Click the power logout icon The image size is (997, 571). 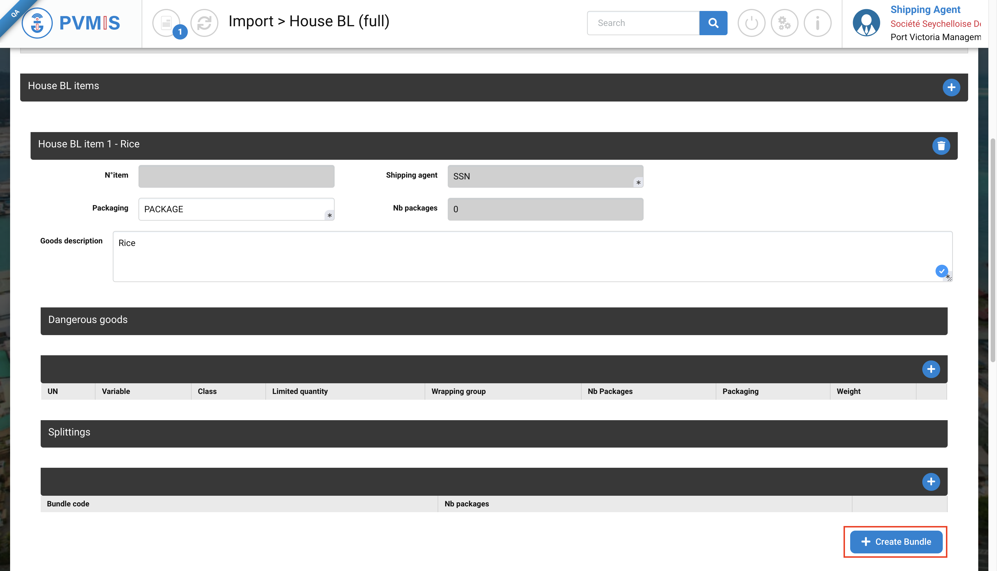751,23
